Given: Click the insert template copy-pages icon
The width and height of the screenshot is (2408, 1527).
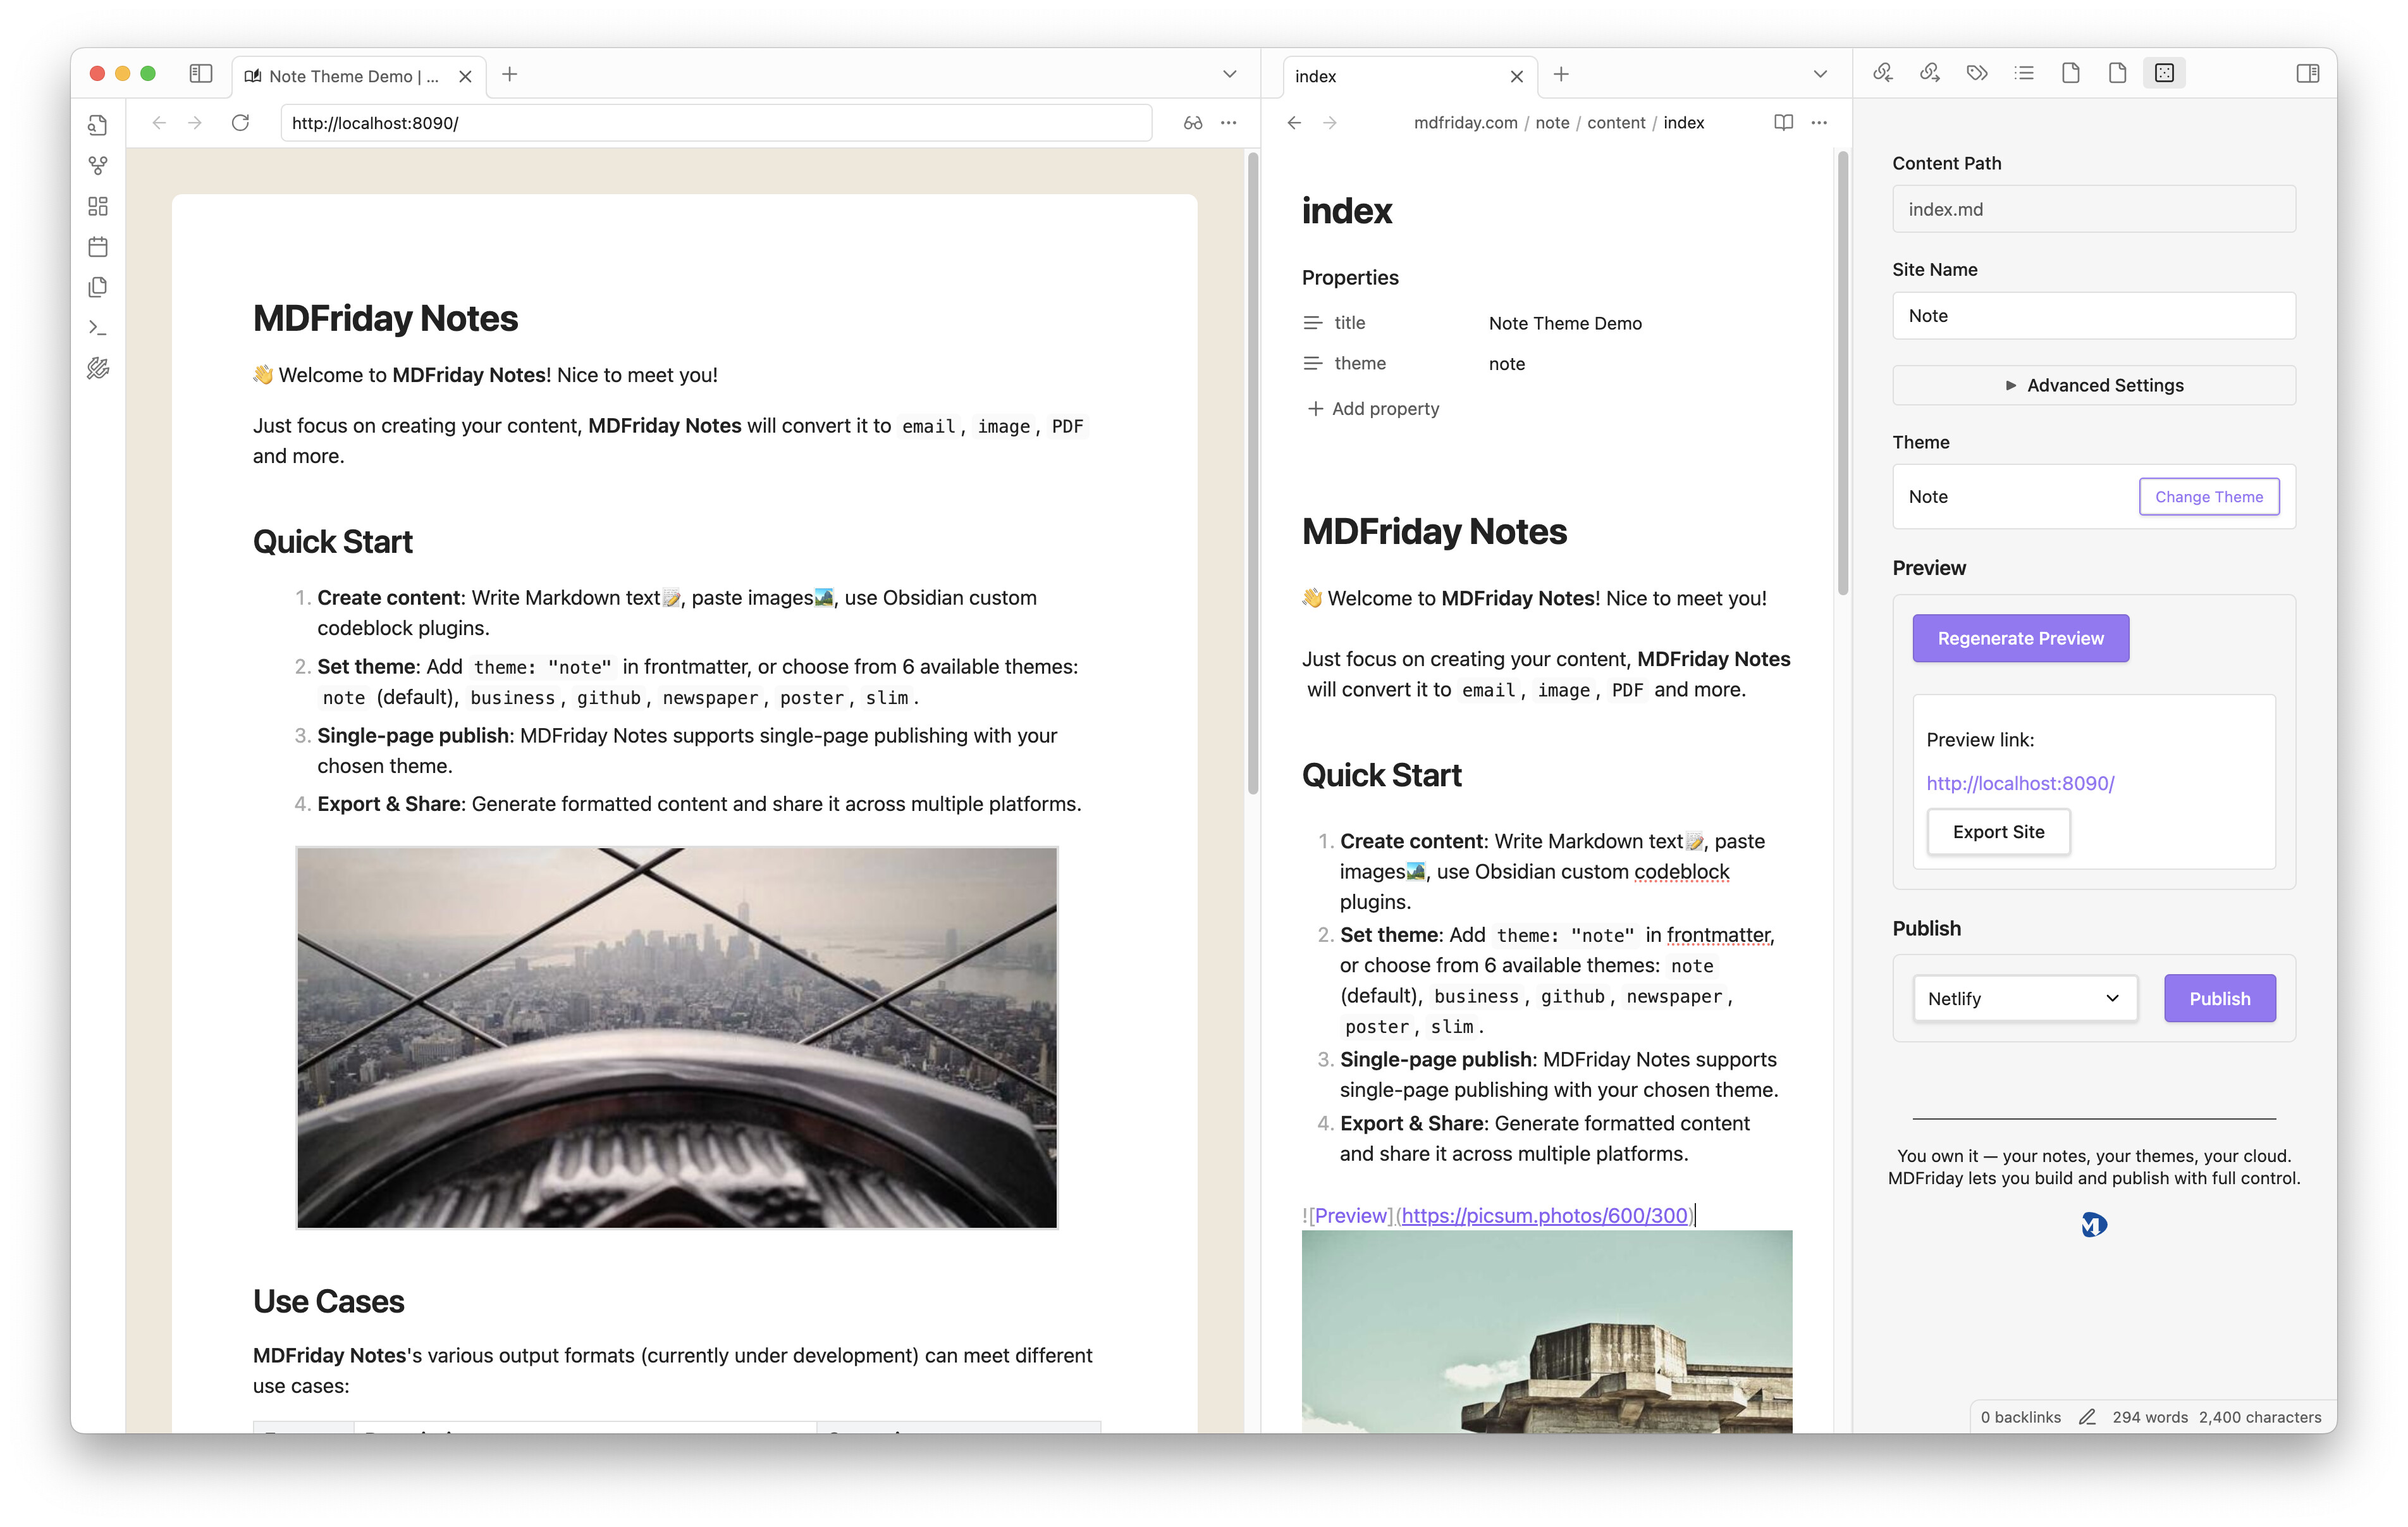Looking at the screenshot, I should click(98, 287).
